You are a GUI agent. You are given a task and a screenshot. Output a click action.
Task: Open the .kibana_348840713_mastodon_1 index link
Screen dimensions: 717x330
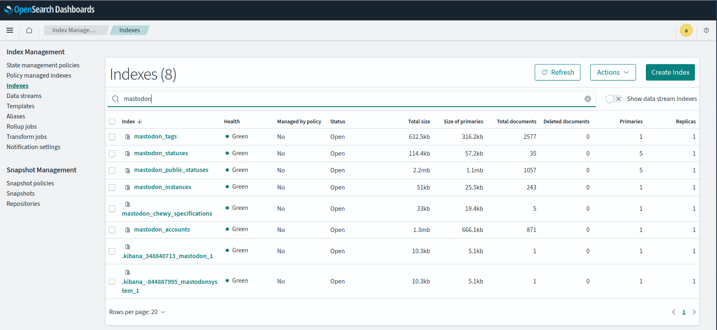[x=167, y=256]
